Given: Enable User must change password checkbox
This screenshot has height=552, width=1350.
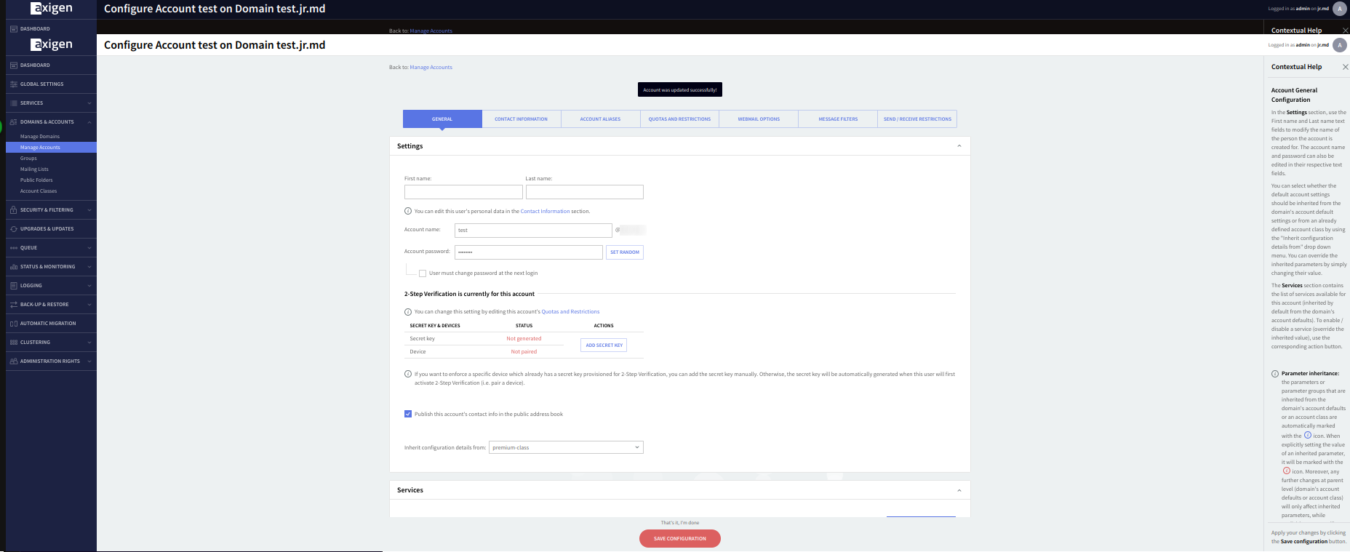Looking at the screenshot, I should pyautogui.click(x=423, y=273).
